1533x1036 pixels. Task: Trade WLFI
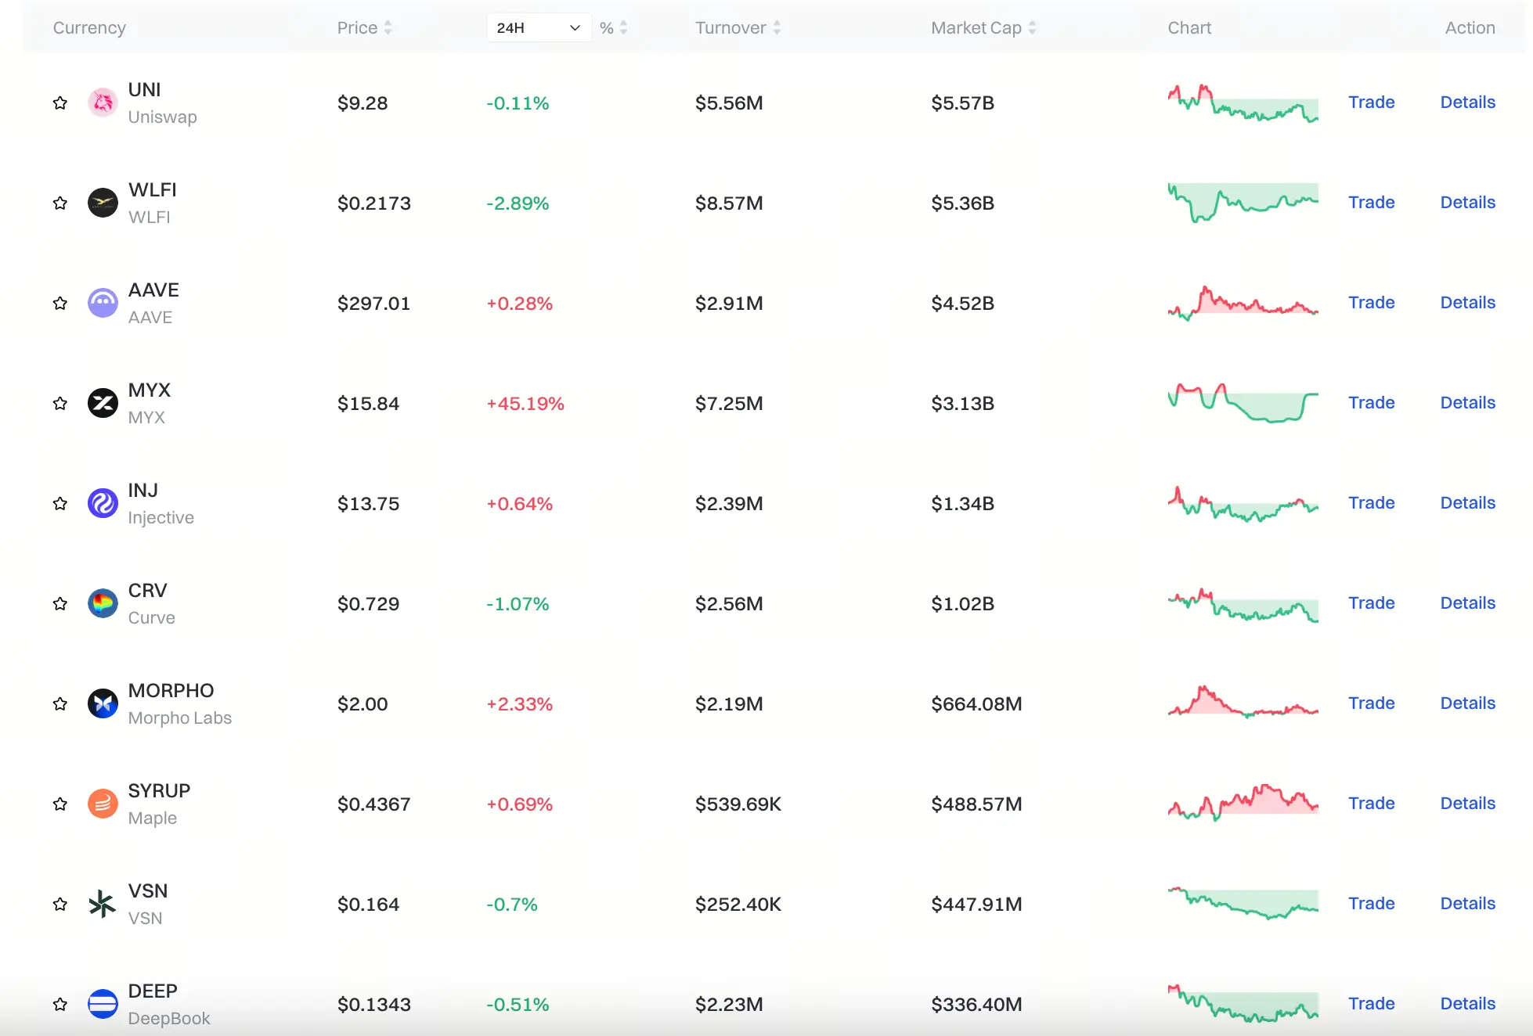tap(1371, 203)
